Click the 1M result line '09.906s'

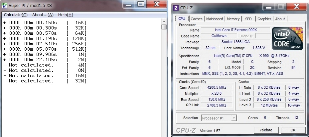point(45,55)
